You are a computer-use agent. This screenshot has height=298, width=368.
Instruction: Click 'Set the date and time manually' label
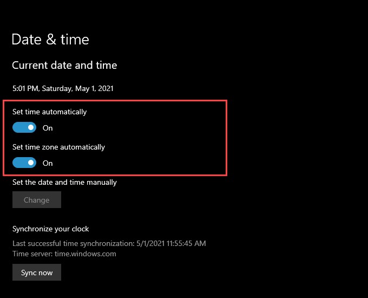click(x=64, y=183)
